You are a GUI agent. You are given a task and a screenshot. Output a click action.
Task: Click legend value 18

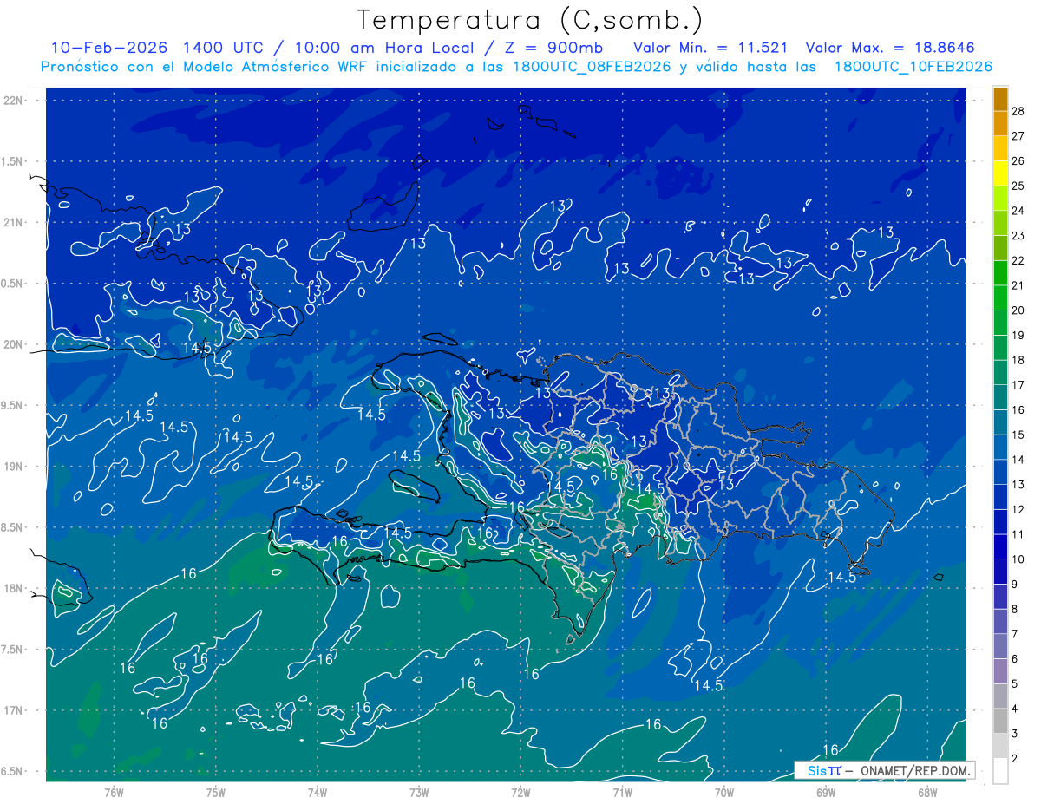(1018, 360)
